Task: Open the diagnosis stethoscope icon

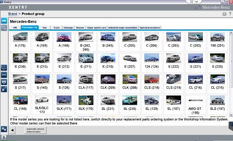Action: 4,68
